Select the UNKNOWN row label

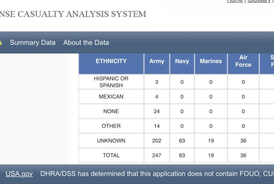[x=111, y=141]
